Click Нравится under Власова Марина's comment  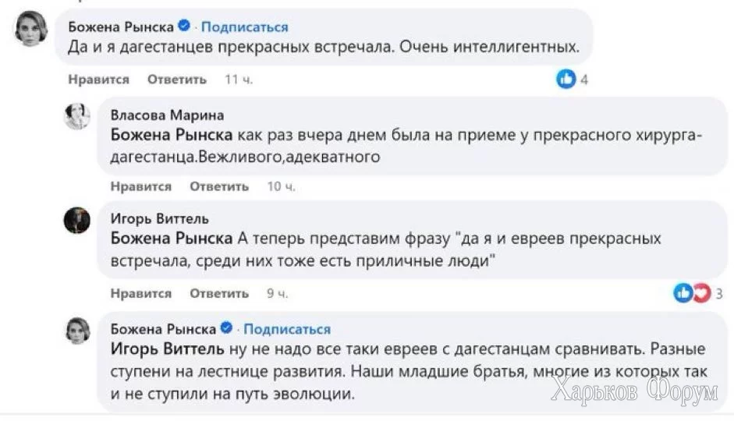click(140, 186)
